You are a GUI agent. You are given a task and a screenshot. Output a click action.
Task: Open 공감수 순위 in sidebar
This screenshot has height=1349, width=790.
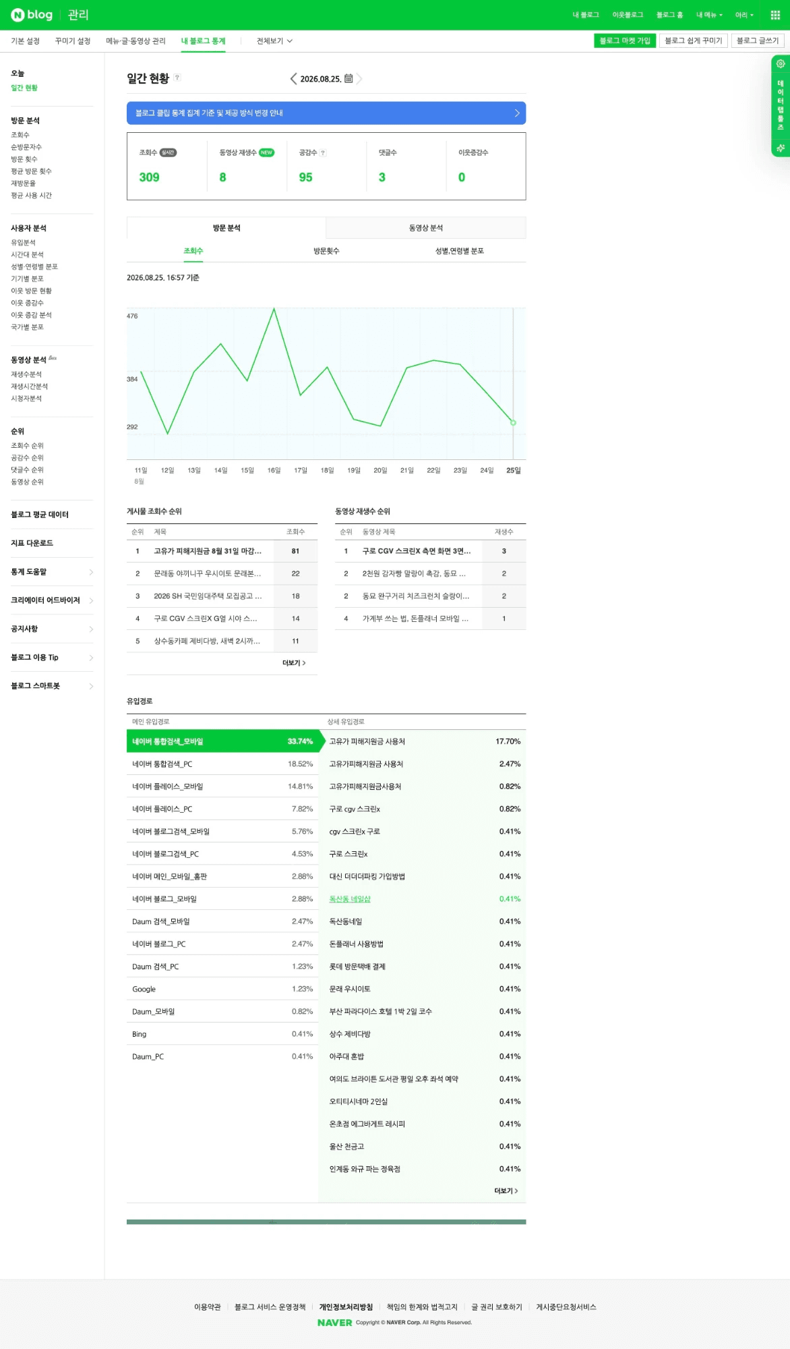pos(27,458)
